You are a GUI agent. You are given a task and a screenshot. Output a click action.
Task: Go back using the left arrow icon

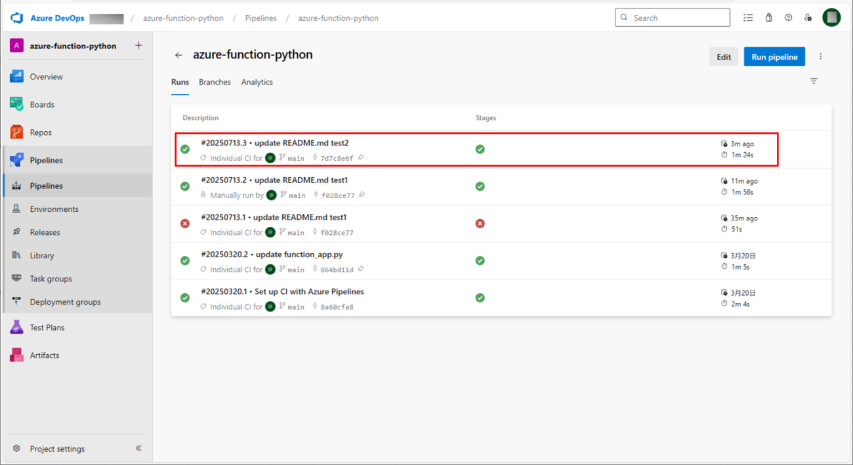point(178,56)
